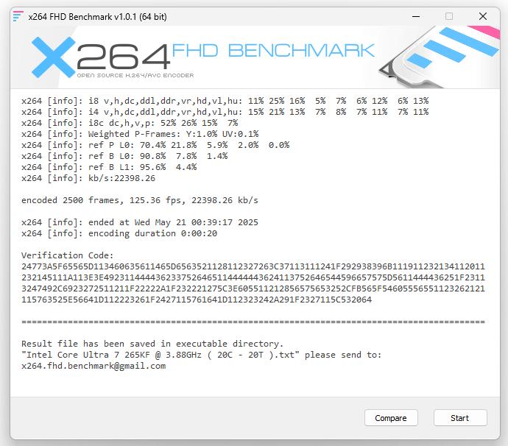Click the window title text
The width and height of the screenshot is (508, 446).
97,16
